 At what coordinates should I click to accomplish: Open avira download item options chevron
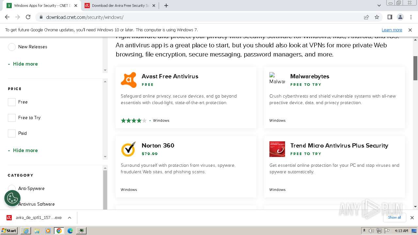[x=69, y=218]
